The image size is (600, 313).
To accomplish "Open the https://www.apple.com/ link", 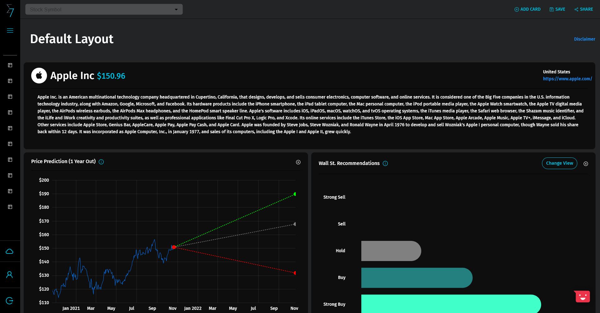I will click(x=568, y=79).
